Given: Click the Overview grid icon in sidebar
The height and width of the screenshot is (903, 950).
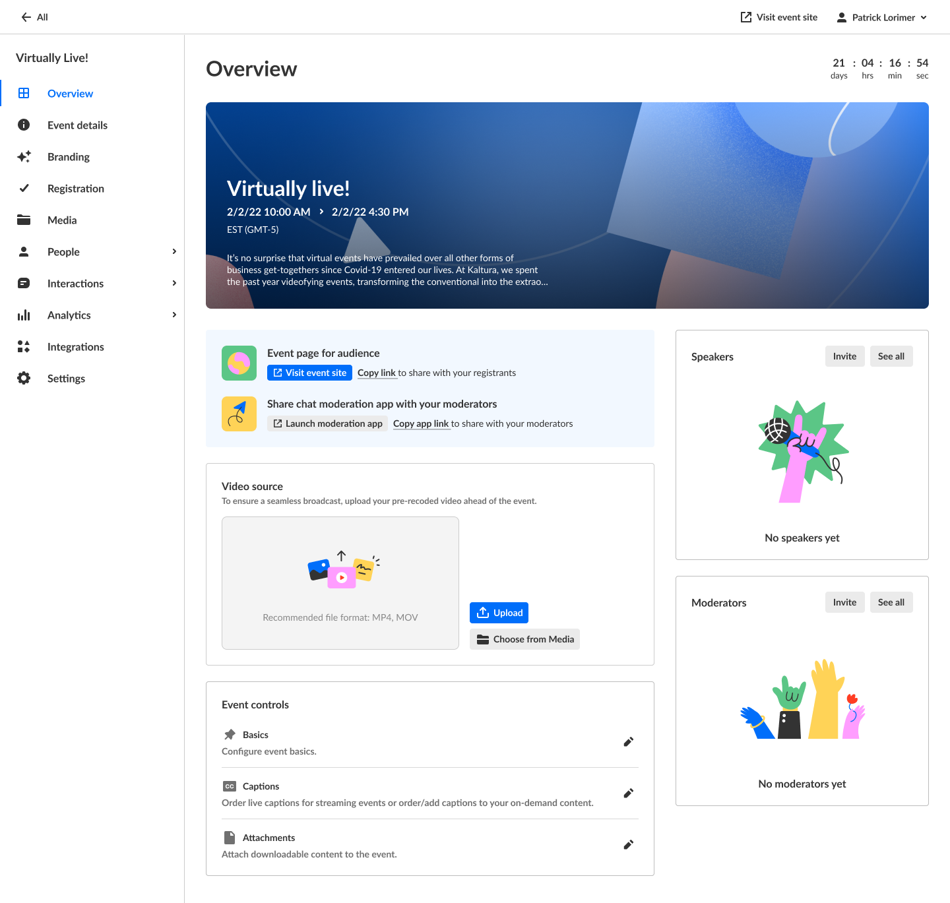Looking at the screenshot, I should click(24, 93).
